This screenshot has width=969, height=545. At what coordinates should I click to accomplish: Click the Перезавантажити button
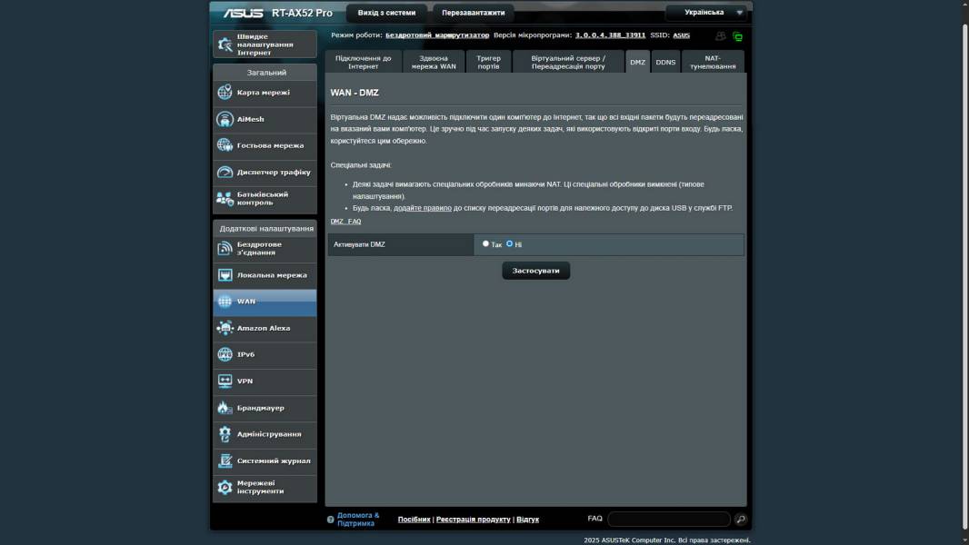point(473,13)
